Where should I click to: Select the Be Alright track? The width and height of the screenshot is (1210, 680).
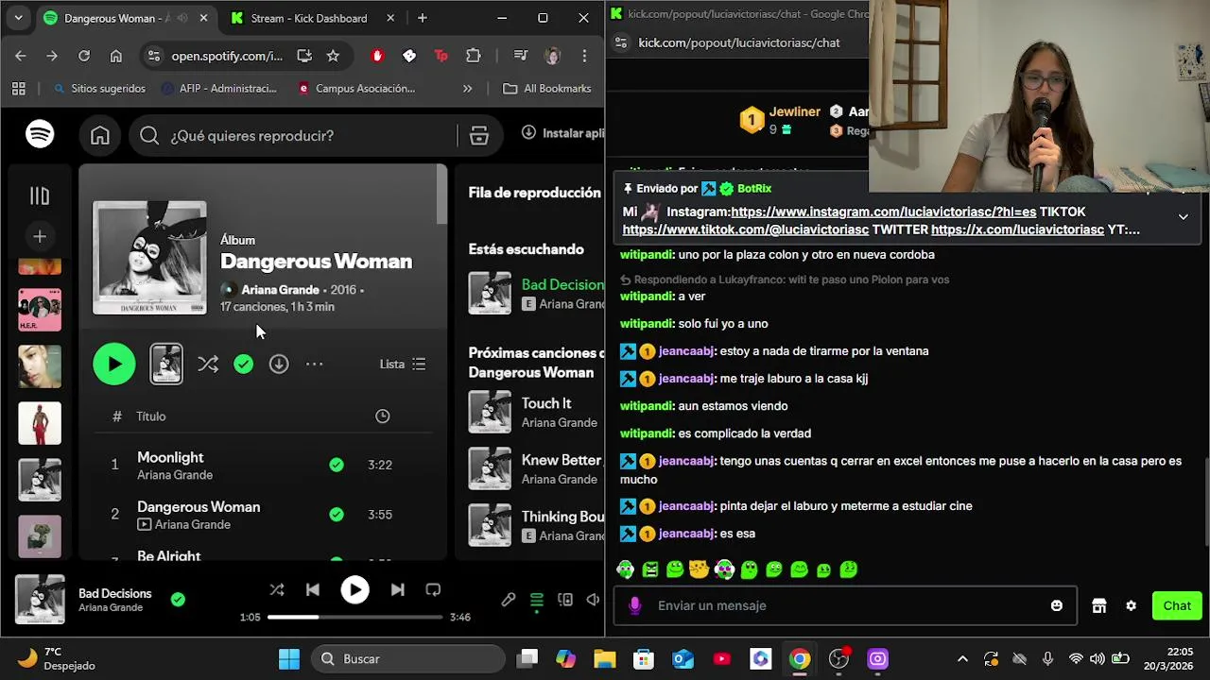pos(169,555)
